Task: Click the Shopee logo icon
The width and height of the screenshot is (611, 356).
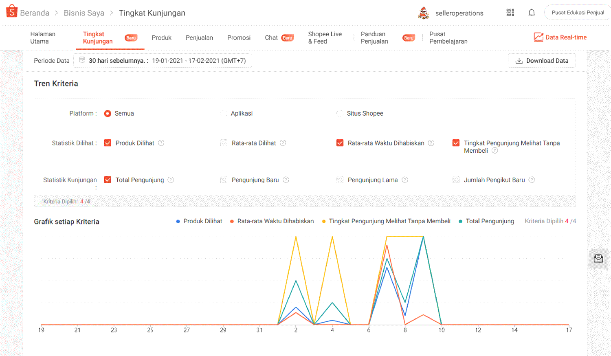Action: point(12,12)
